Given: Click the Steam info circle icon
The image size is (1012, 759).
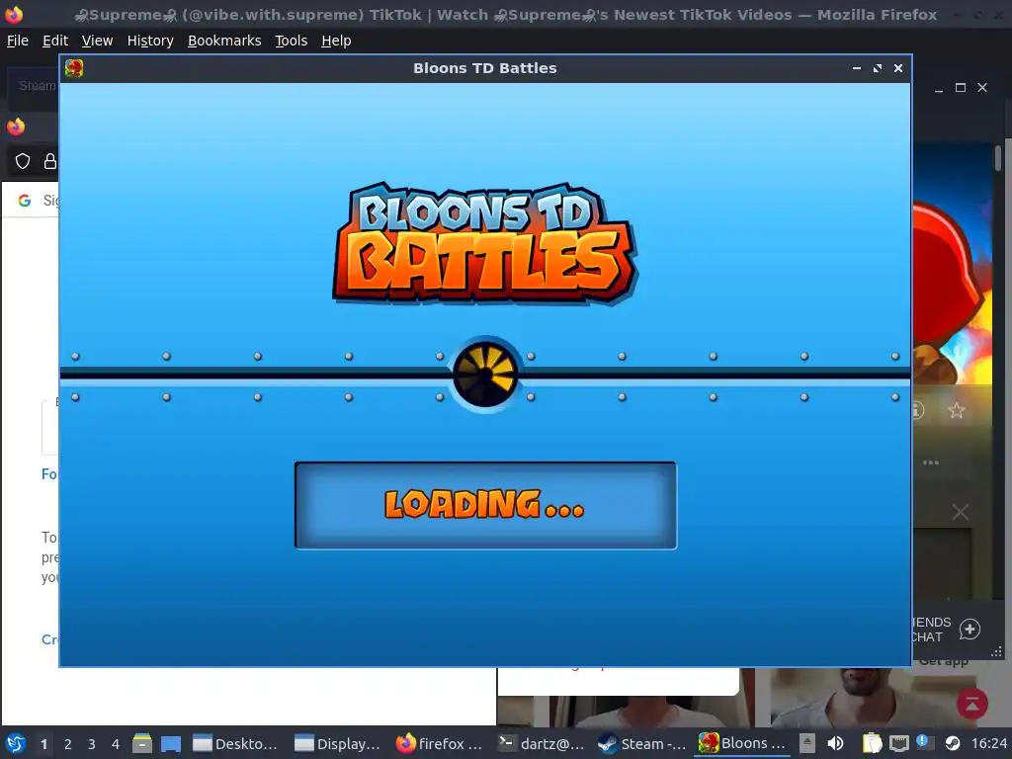Looking at the screenshot, I should click(918, 410).
